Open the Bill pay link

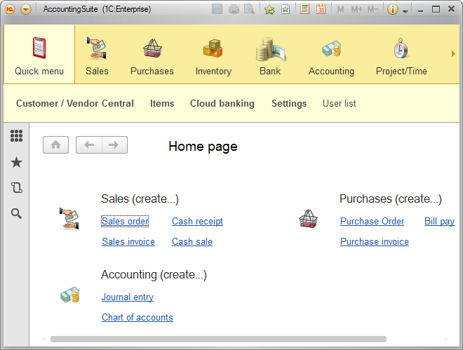coord(439,222)
